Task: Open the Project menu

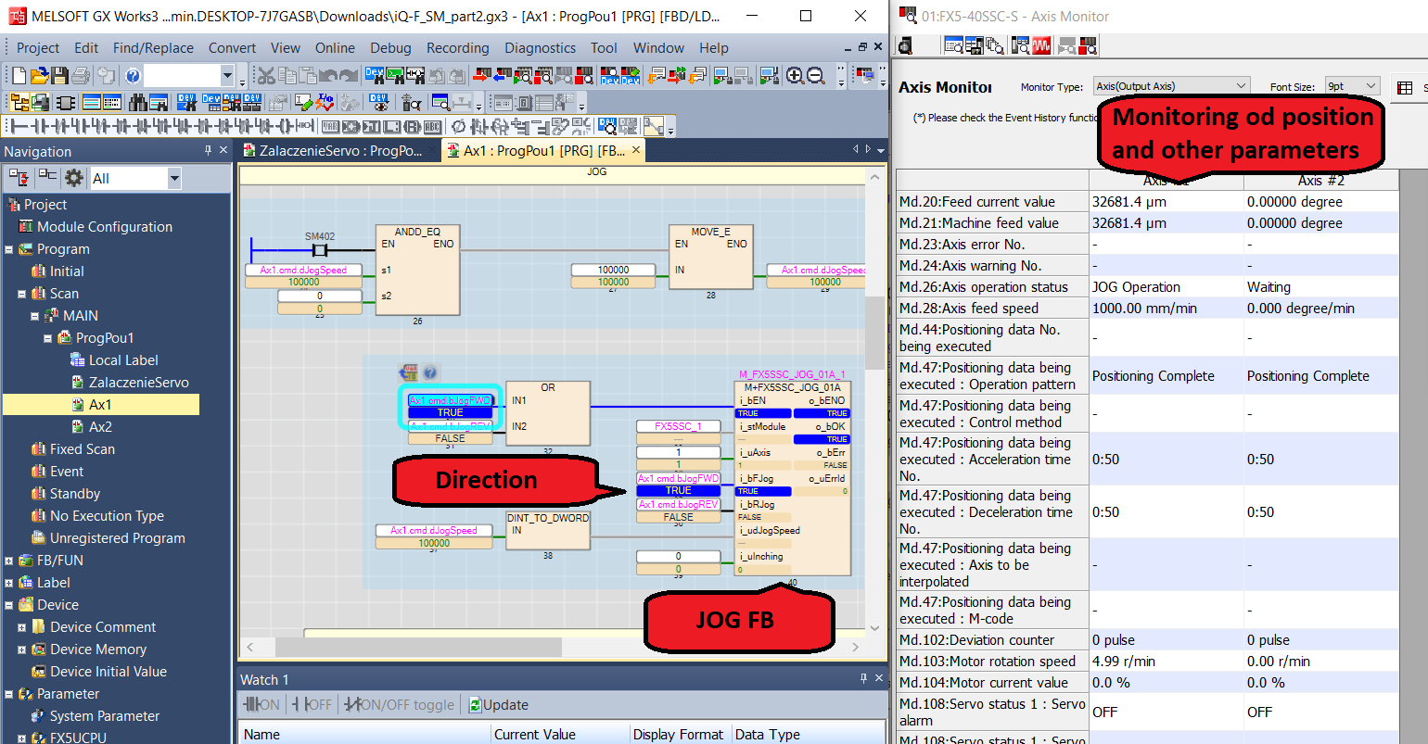Action: pyautogui.click(x=38, y=48)
